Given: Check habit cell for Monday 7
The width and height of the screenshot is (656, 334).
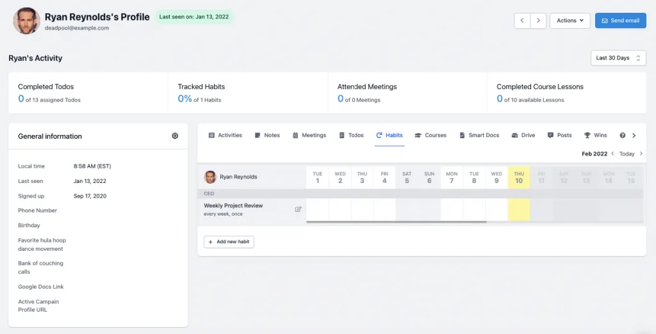Looking at the screenshot, I should [452, 210].
